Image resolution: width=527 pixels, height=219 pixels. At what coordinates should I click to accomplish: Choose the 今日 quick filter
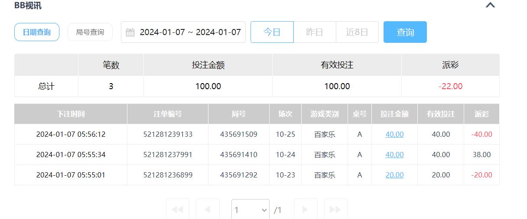pyautogui.click(x=272, y=32)
